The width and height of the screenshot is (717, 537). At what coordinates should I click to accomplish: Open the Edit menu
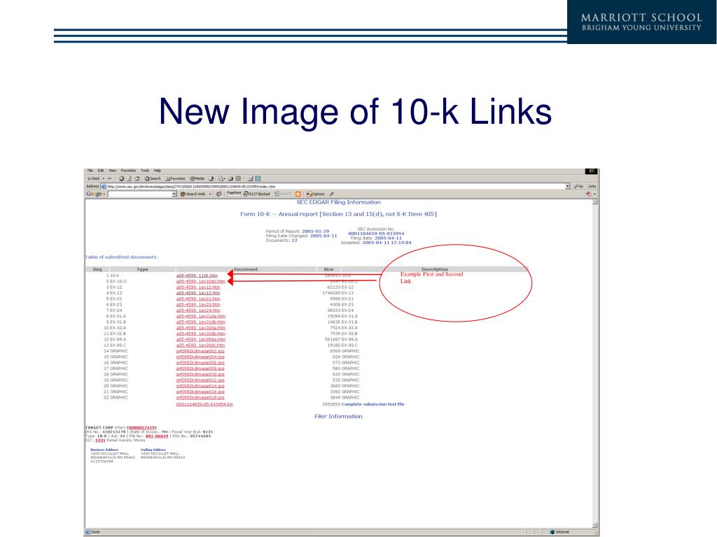pos(101,171)
